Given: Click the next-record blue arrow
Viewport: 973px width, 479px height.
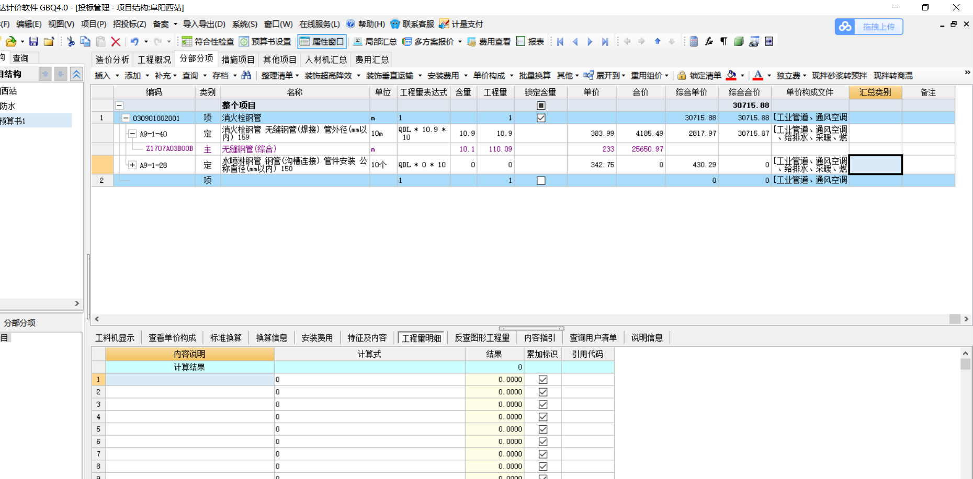Looking at the screenshot, I should pyautogui.click(x=590, y=42).
